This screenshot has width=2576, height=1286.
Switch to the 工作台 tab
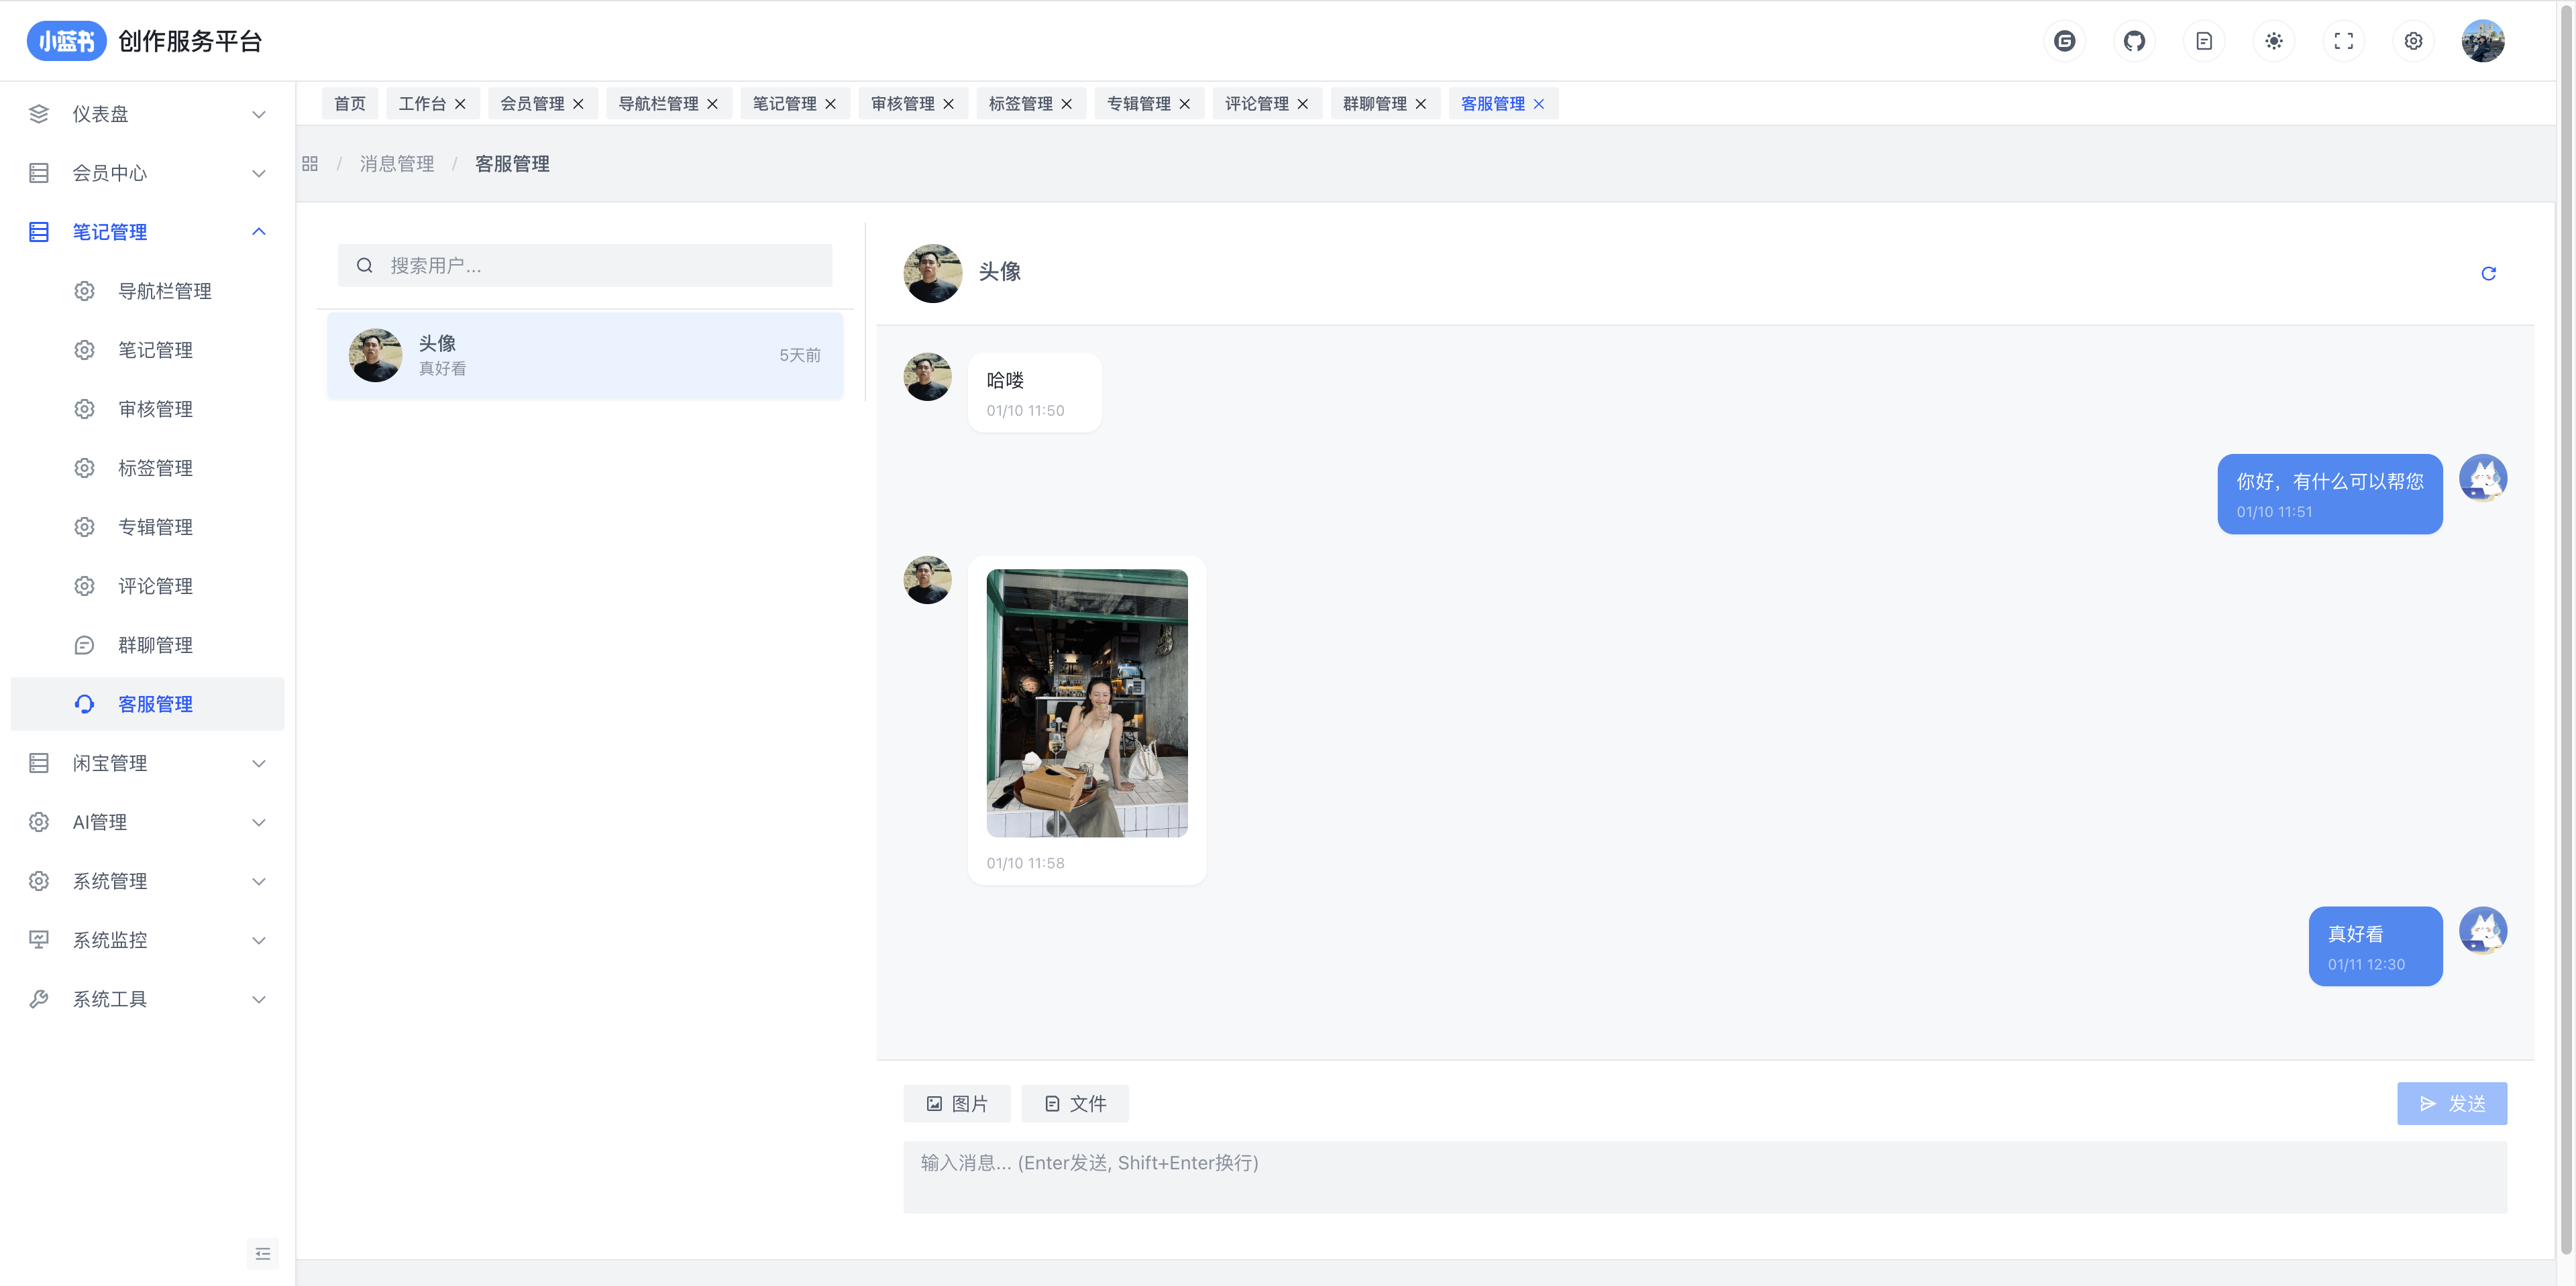[422, 104]
